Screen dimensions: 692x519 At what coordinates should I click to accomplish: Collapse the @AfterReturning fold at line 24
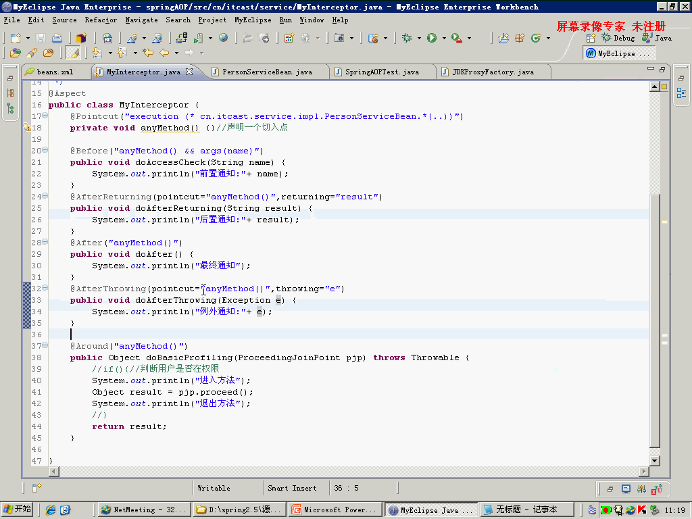click(x=45, y=196)
